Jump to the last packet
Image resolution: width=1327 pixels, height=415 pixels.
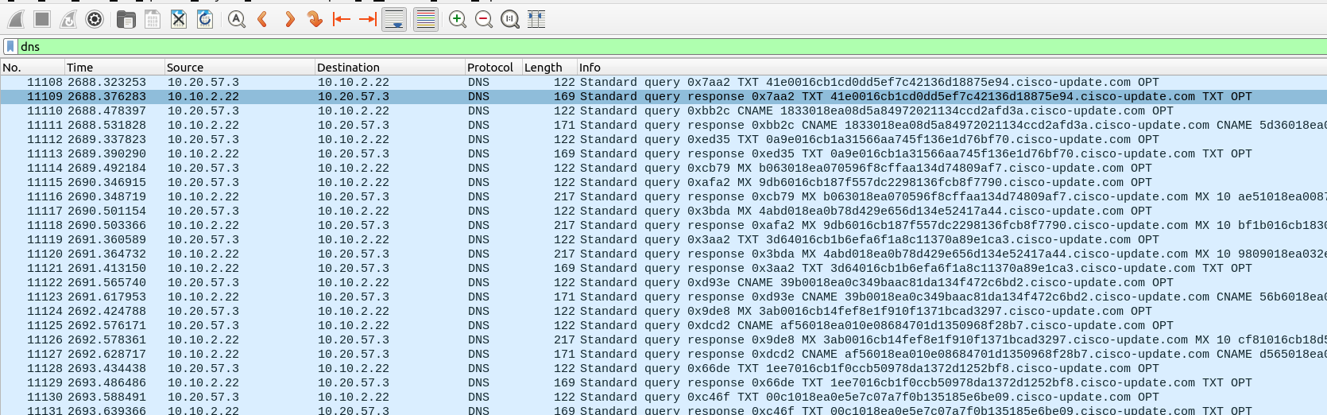(x=368, y=19)
